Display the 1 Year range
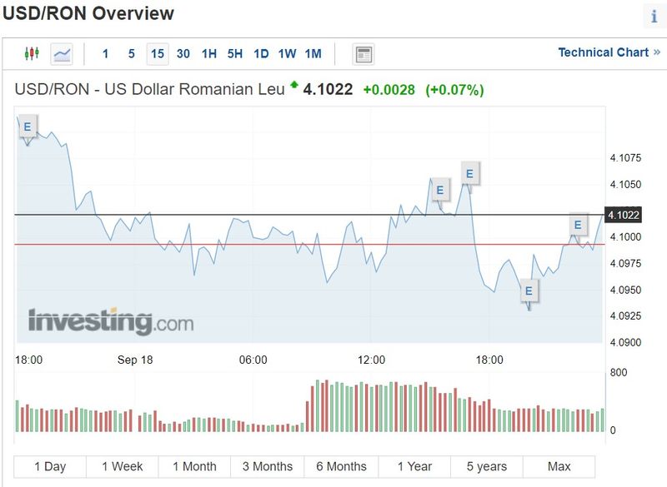The image size is (667, 487). click(x=414, y=466)
